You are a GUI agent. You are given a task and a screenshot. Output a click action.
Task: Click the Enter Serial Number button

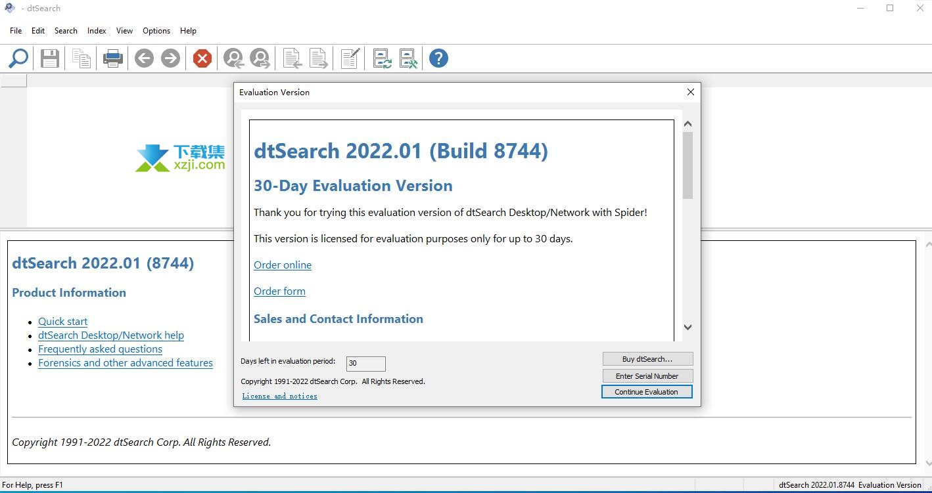click(x=647, y=376)
